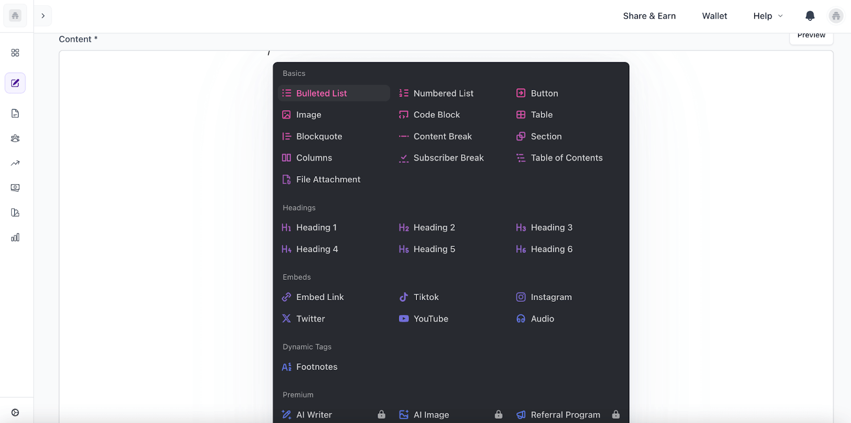Open settings gear at sidebar bottom
The height and width of the screenshot is (423, 851).
tap(15, 412)
